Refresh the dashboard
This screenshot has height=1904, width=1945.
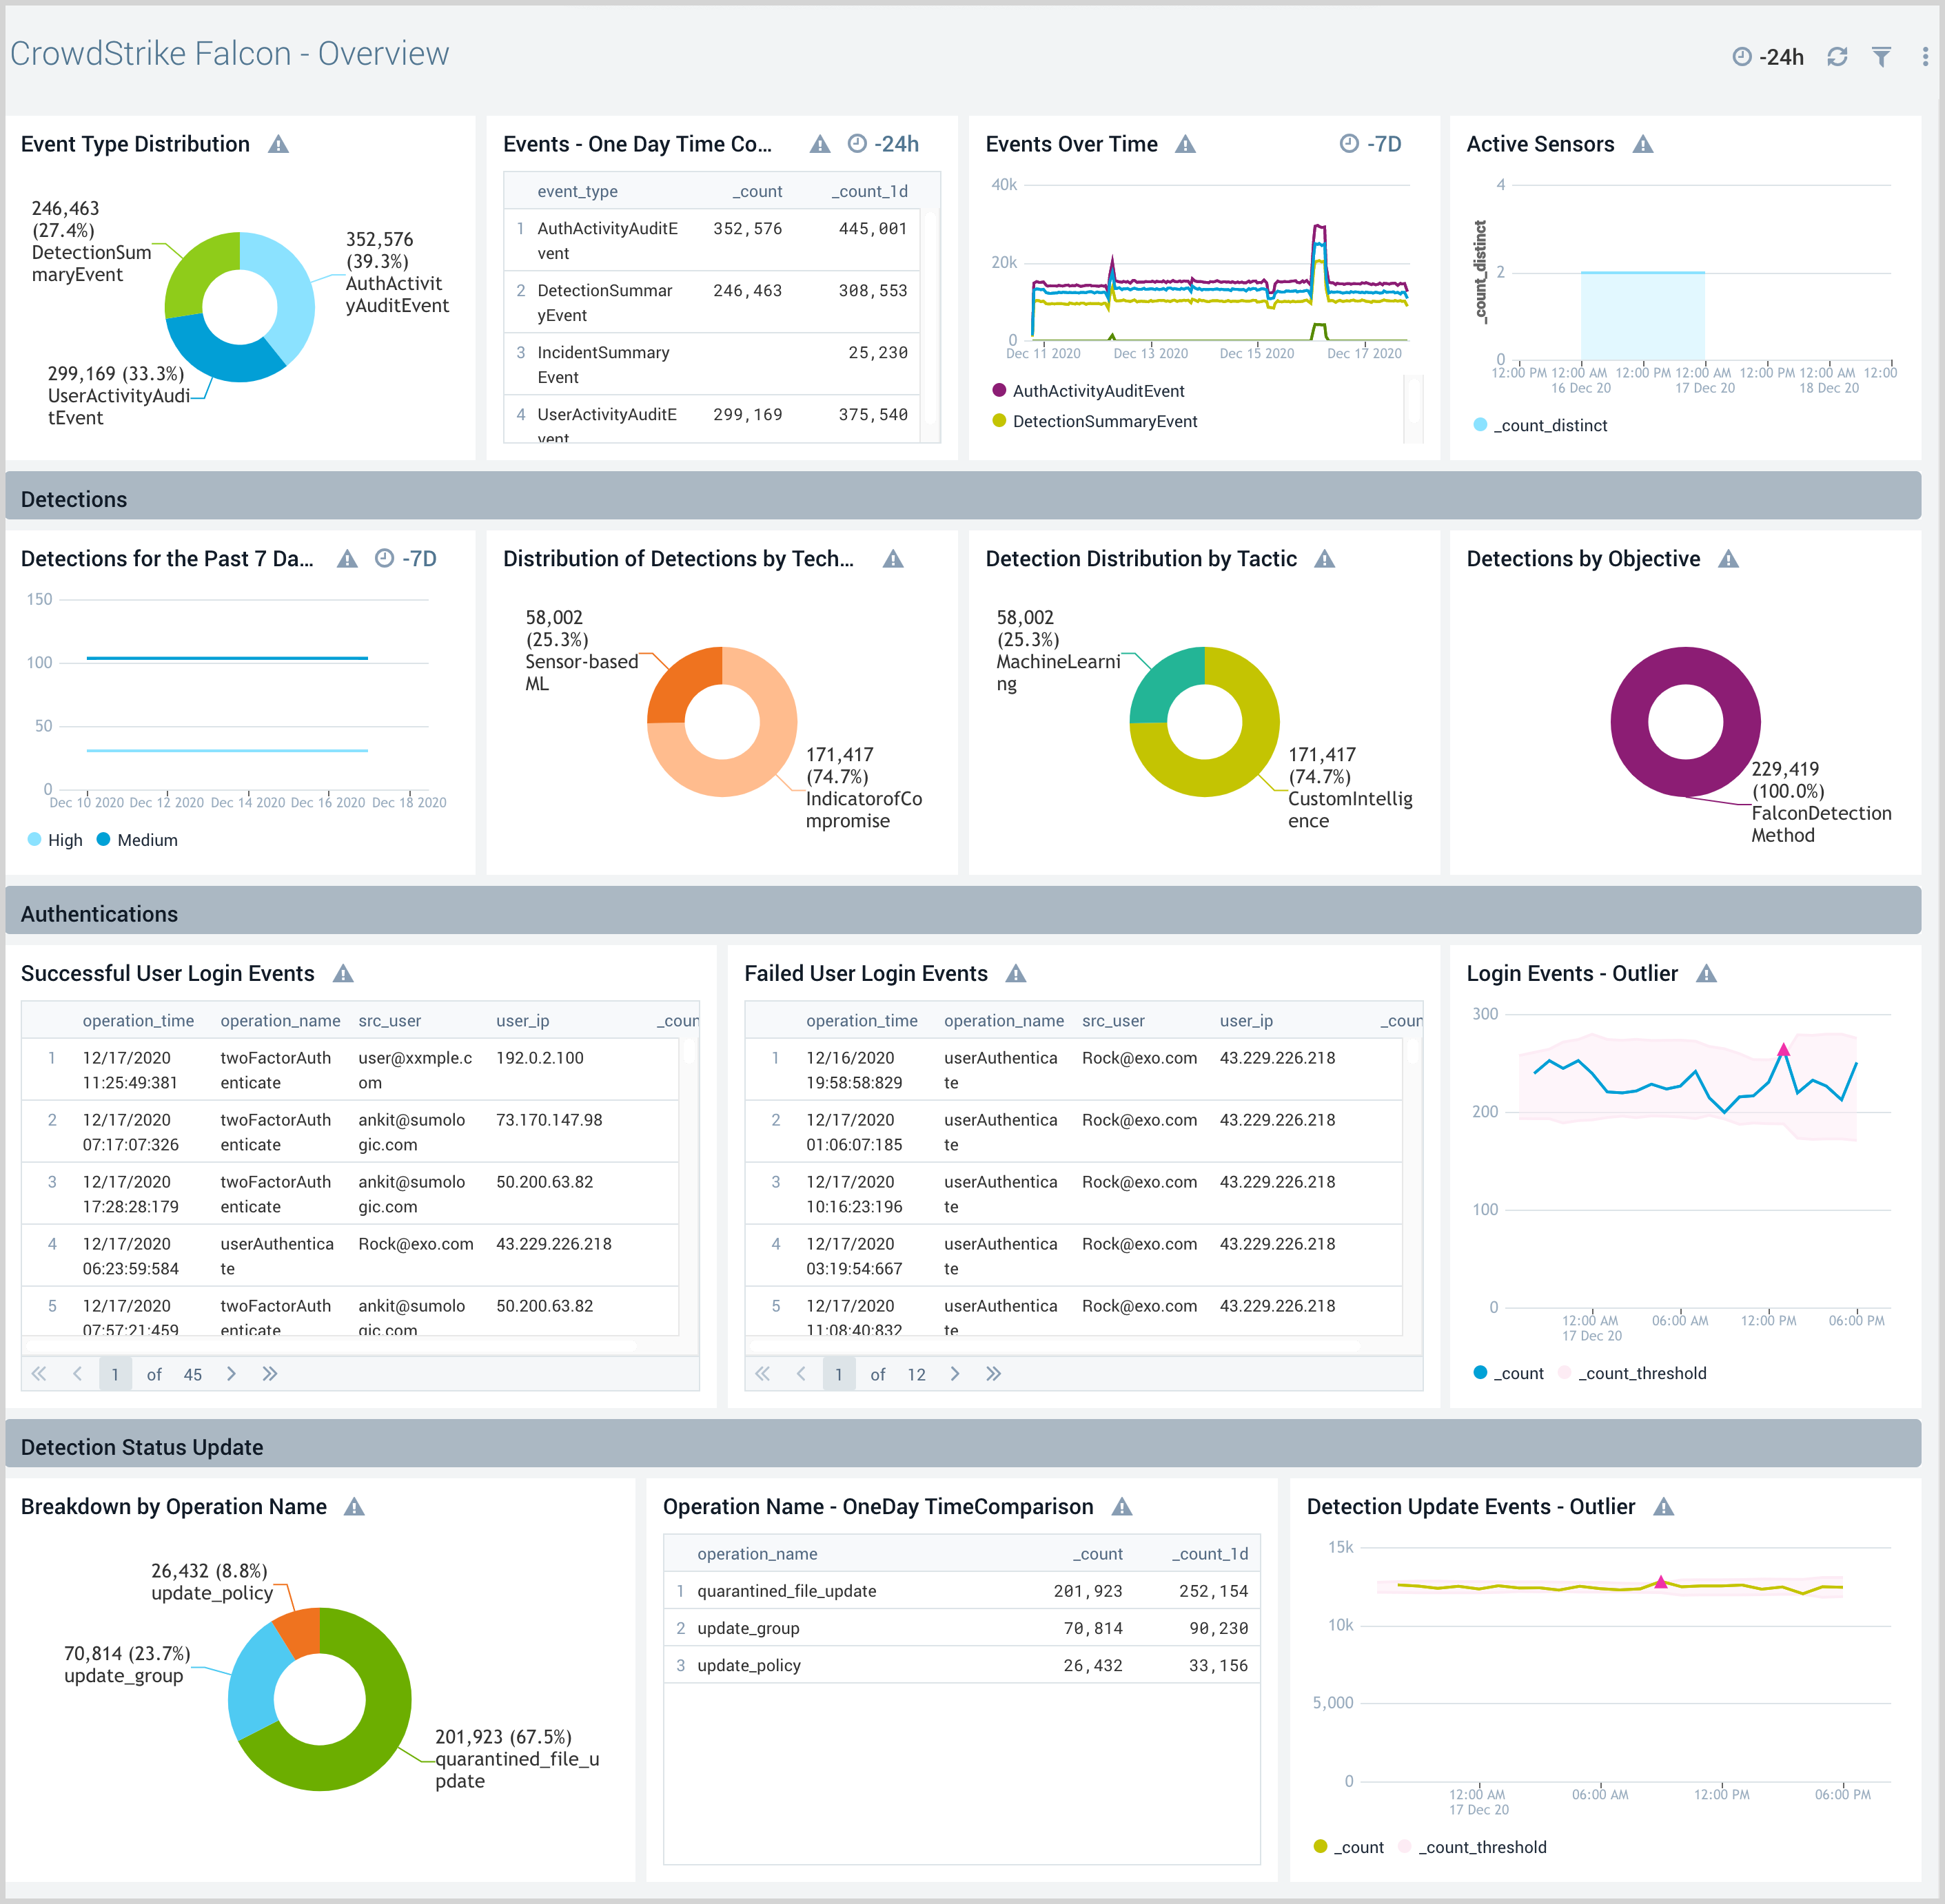(x=1837, y=57)
